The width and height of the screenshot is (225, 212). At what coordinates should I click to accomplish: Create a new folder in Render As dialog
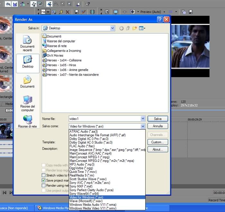point(135,28)
